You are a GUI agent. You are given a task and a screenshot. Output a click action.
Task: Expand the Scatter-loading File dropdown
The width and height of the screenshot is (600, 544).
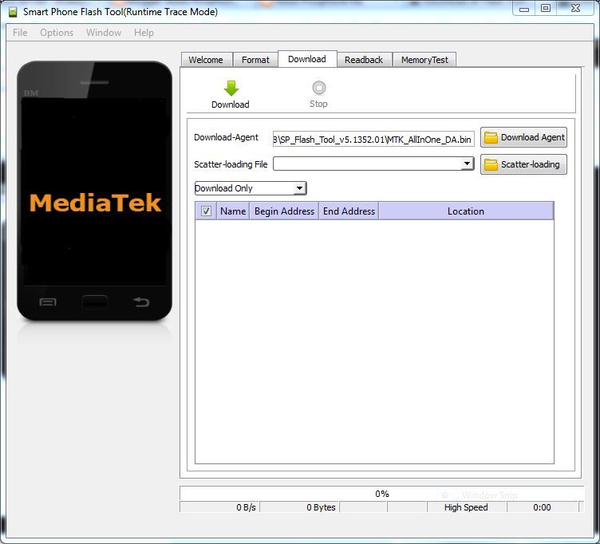[x=467, y=164]
